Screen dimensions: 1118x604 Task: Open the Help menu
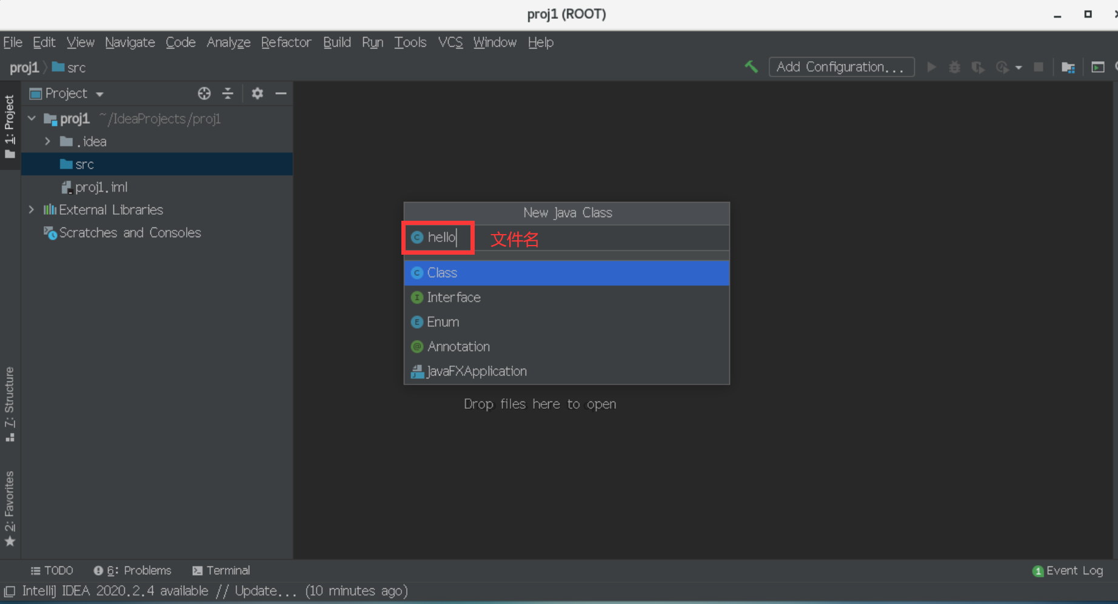coord(541,42)
